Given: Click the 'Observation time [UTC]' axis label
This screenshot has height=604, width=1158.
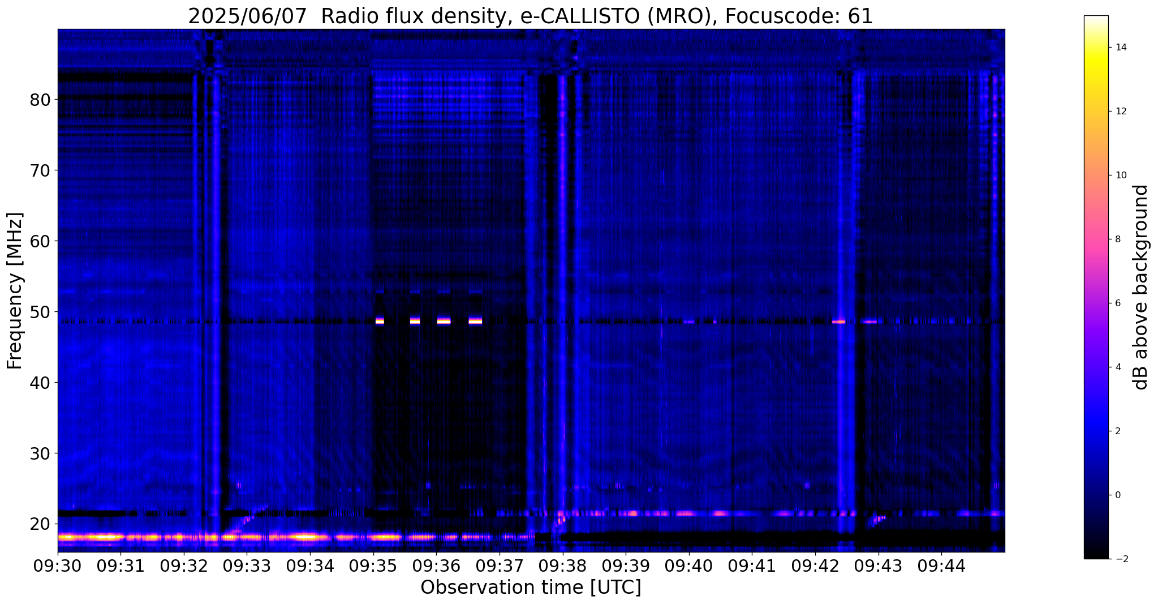Looking at the screenshot, I should 531,588.
